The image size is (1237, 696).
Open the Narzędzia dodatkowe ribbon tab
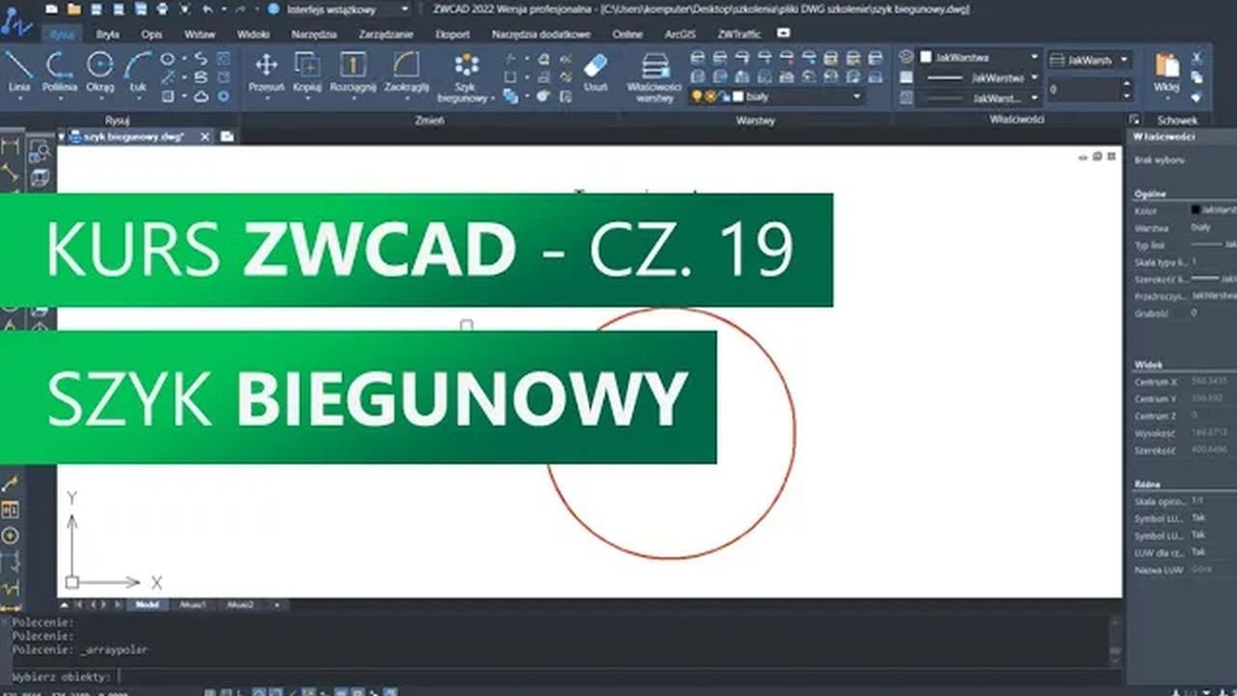pos(541,34)
